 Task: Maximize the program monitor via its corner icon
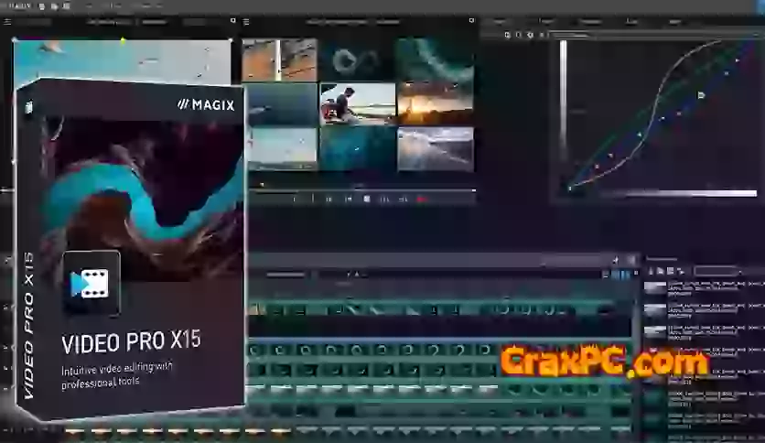[471, 20]
